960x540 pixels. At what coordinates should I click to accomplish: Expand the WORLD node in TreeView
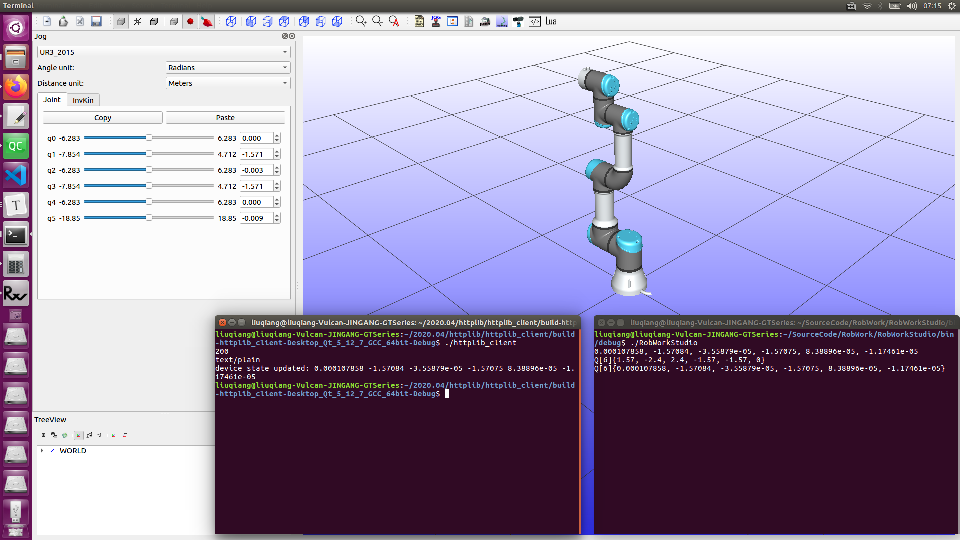coord(42,450)
